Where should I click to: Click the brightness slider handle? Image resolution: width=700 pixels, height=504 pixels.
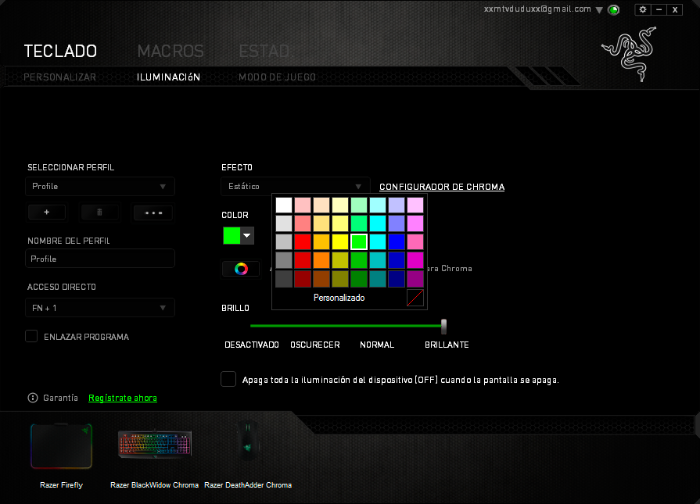click(x=443, y=326)
